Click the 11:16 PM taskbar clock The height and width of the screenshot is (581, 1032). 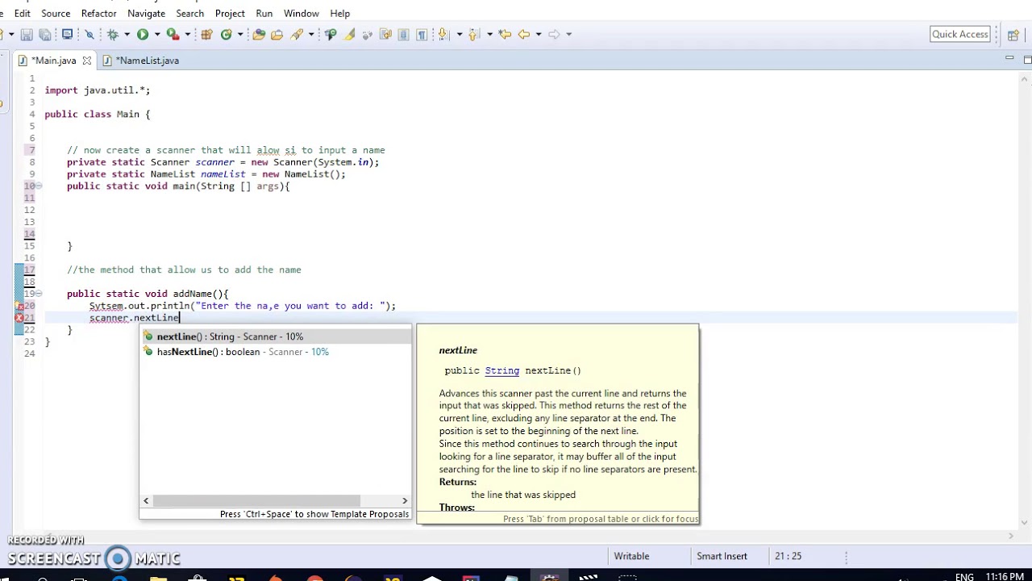click(1005, 577)
